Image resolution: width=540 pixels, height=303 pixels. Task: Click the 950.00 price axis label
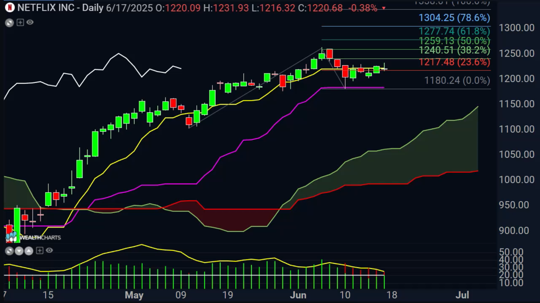pyautogui.click(x=514, y=205)
